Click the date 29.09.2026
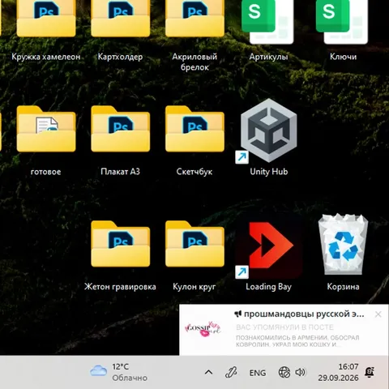Viewport: 389px width, 389px height. [x=338, y=378]
